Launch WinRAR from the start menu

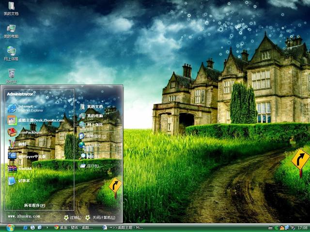pos(20,169)
